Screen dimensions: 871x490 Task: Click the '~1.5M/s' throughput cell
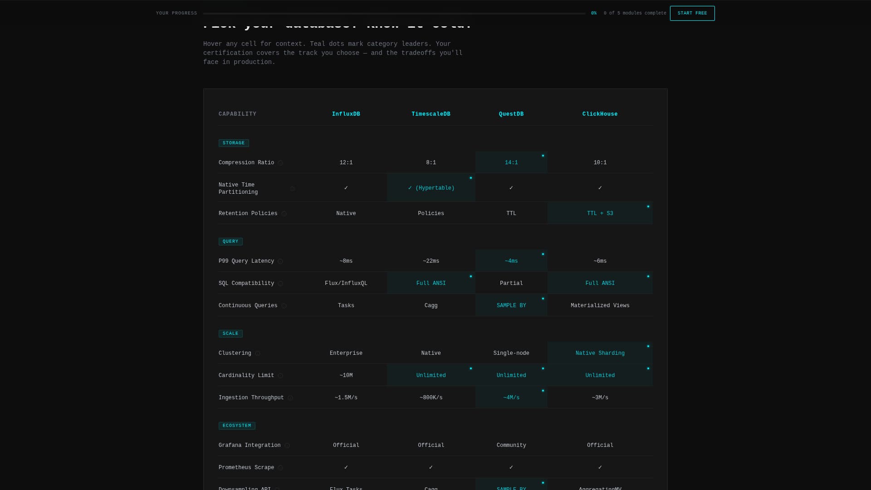coord(346,397)
